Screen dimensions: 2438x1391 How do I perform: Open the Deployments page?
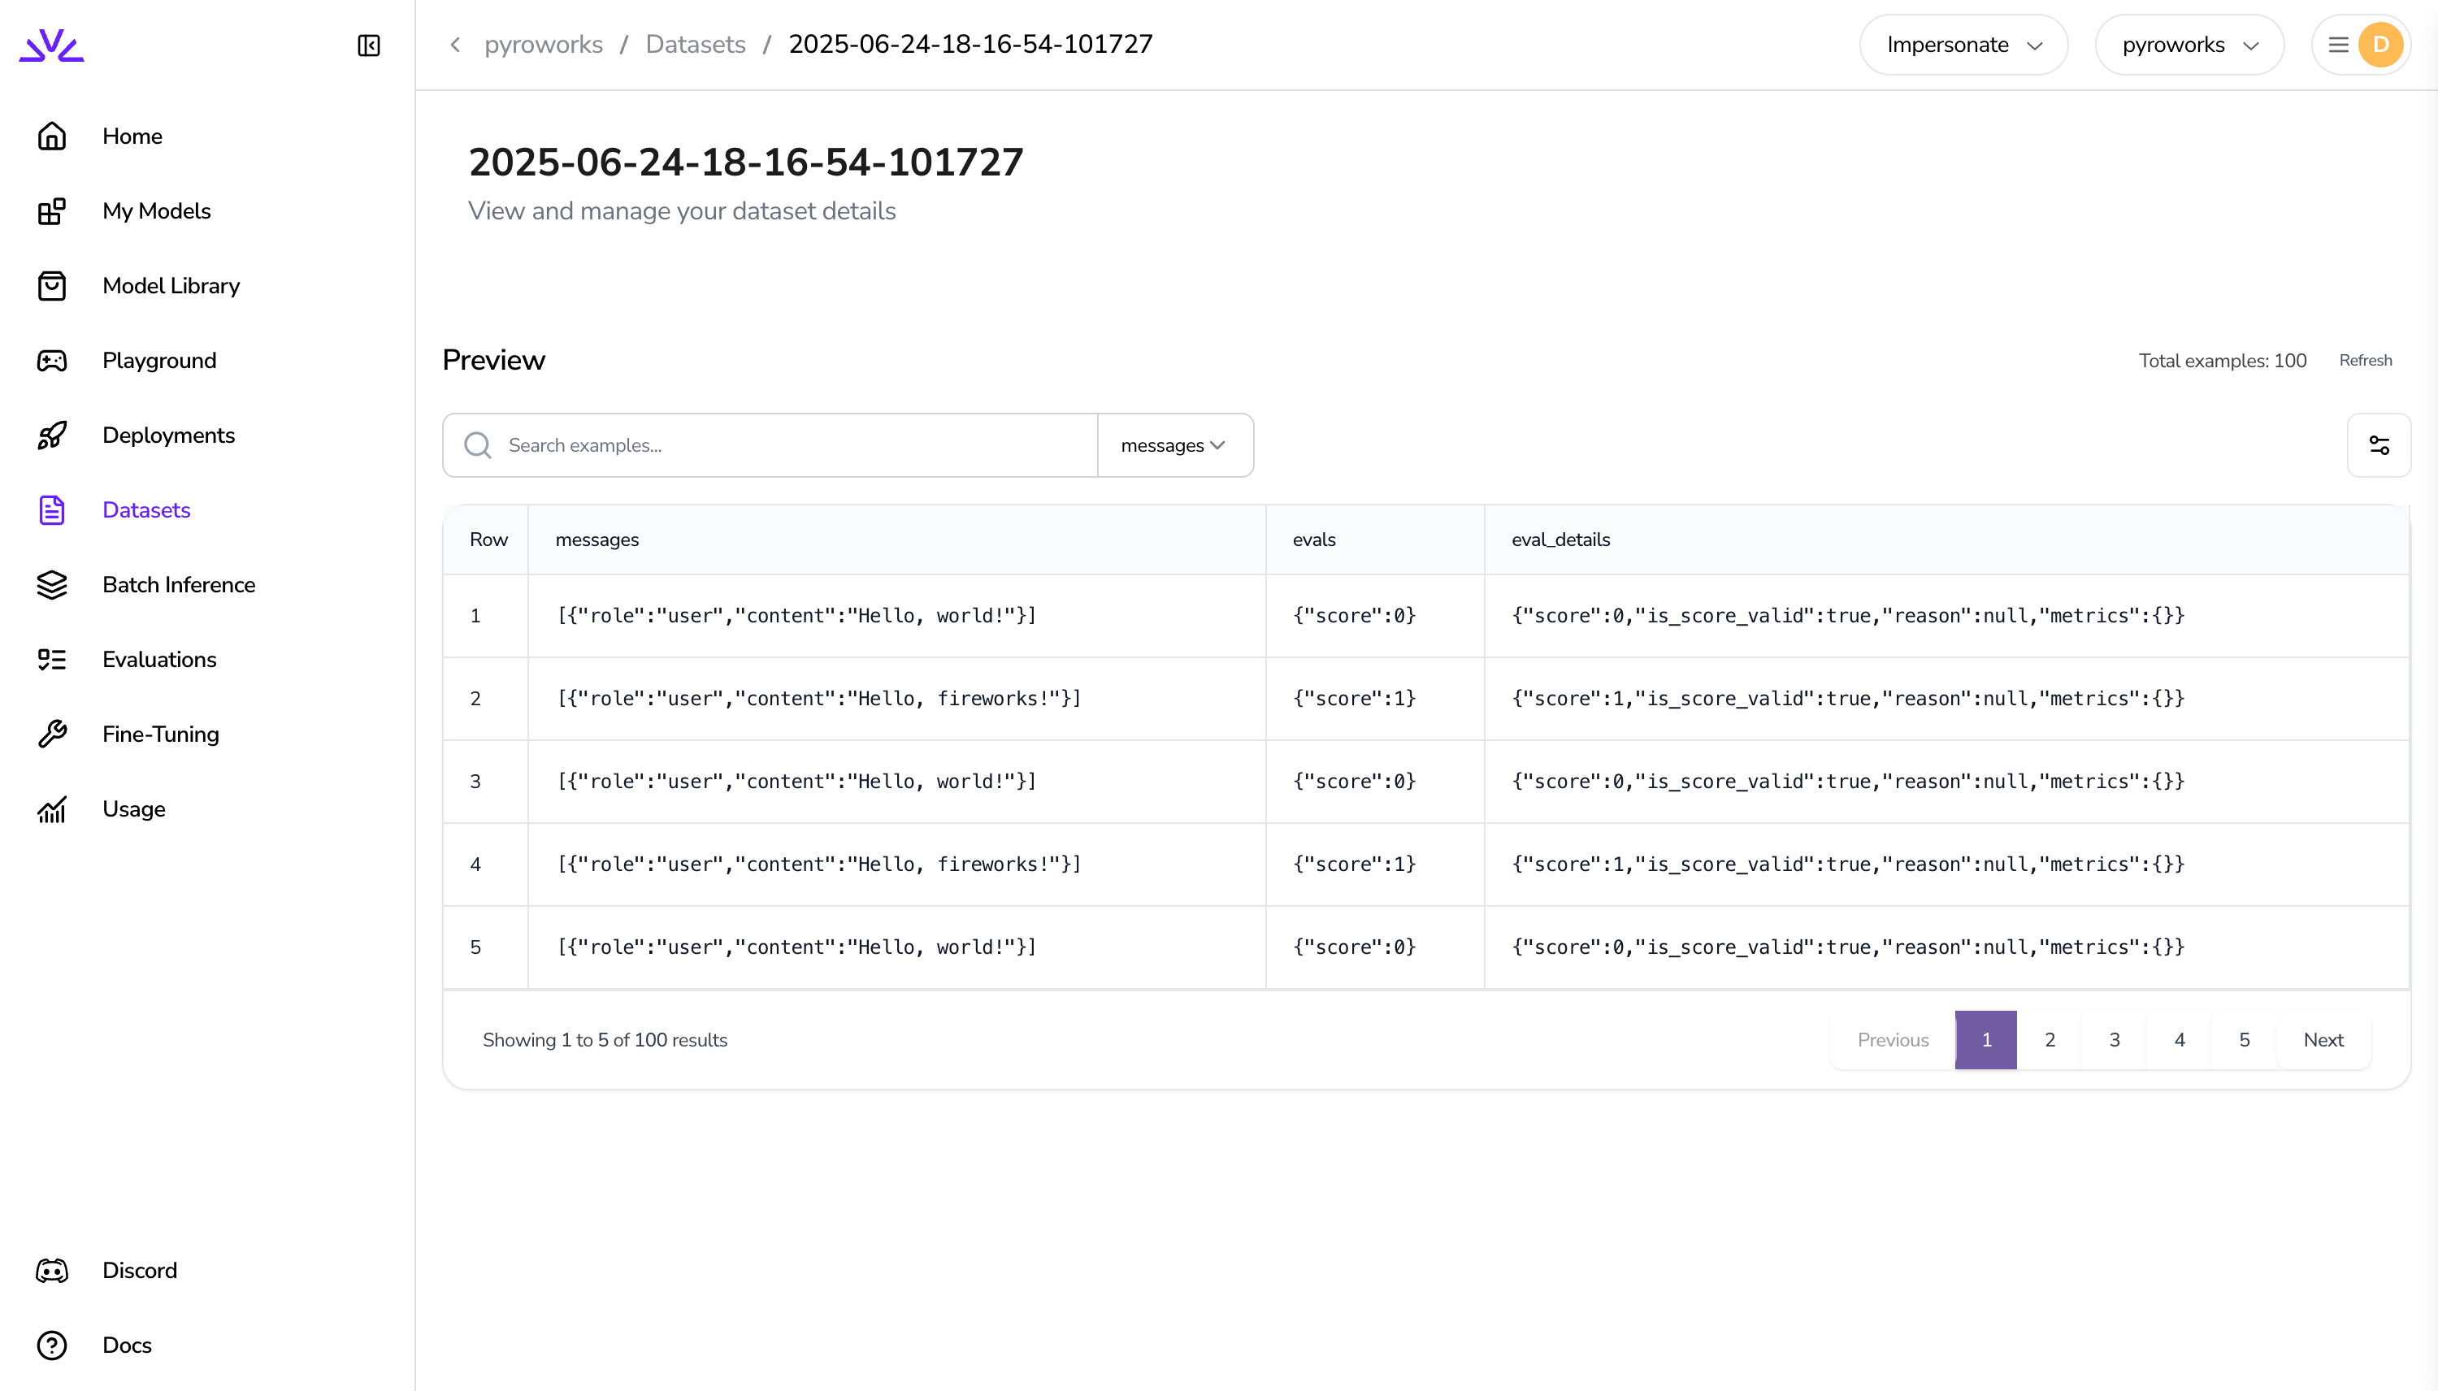[168, 435]
